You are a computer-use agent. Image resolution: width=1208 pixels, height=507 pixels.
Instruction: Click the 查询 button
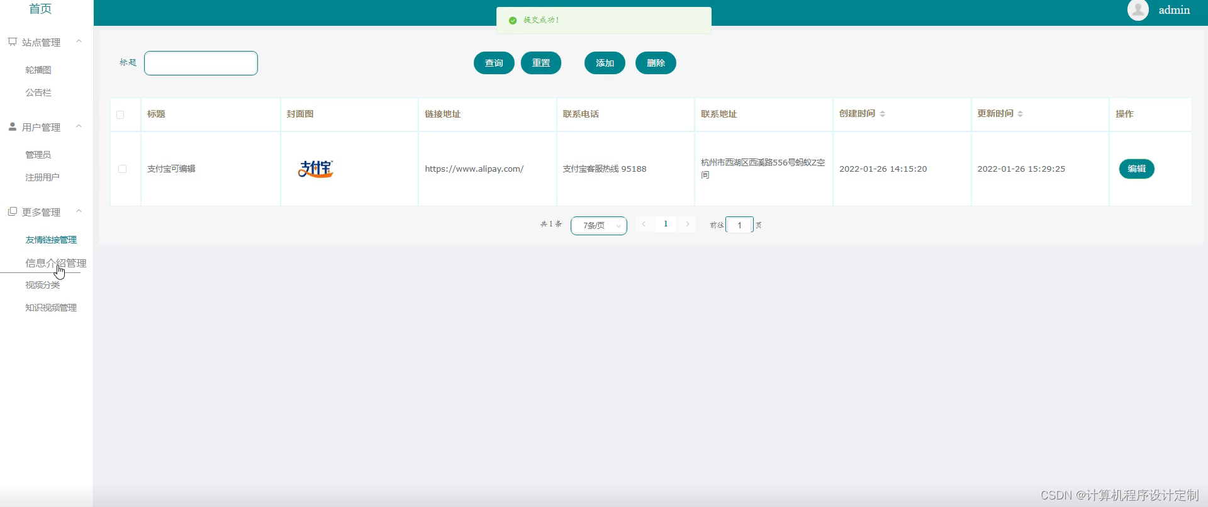coord(494,63)
